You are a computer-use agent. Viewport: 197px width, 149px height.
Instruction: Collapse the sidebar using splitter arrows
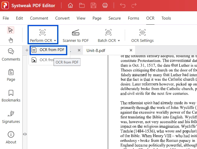click(x=25, y=134)
